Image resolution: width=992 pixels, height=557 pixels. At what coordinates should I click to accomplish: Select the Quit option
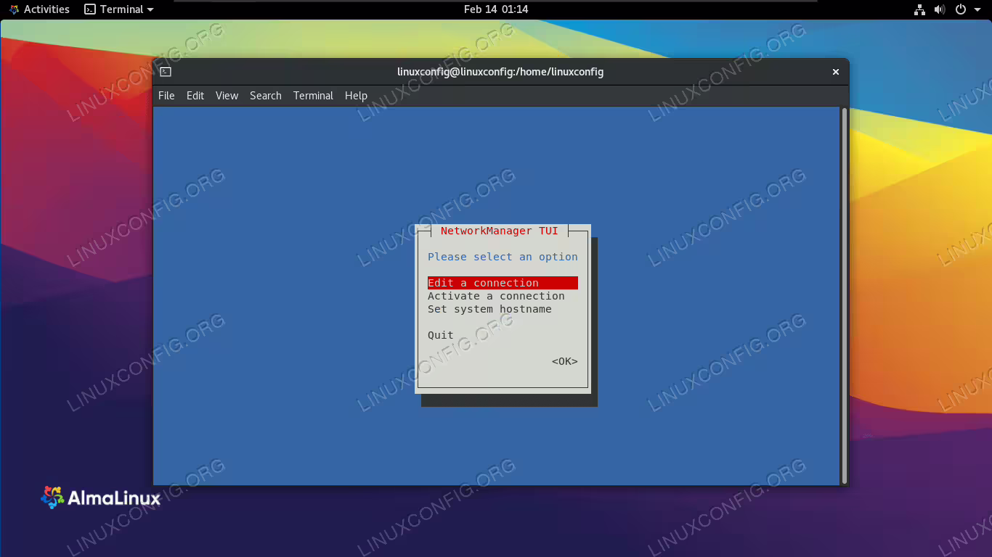(441, 335)
